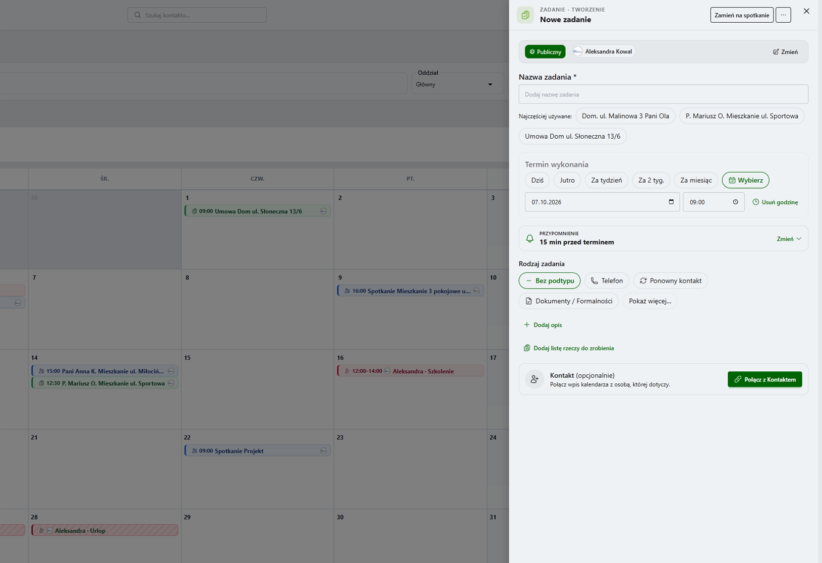
Task: Use the Umowa Dom ul. Słoneczna 13/6 suggestion chip
Action: pos(573,136)
